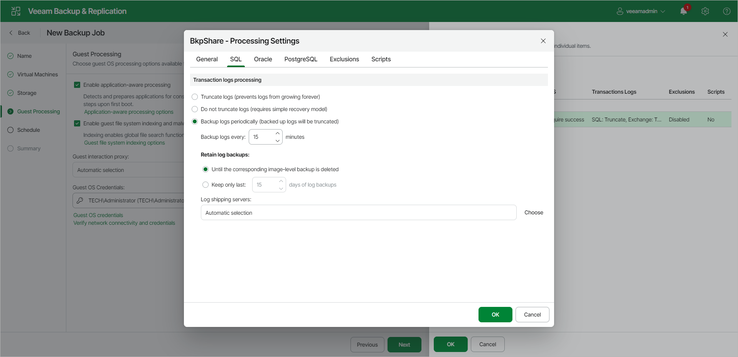
Task: Switch to the Scripts tab
Action: (381, 59)
